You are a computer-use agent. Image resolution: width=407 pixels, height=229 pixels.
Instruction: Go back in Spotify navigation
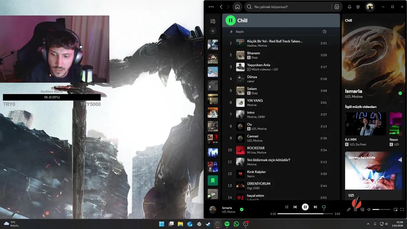point(221,7)
